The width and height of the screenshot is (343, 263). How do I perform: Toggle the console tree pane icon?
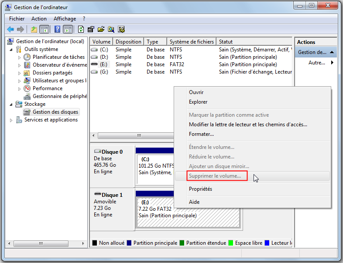45,29
